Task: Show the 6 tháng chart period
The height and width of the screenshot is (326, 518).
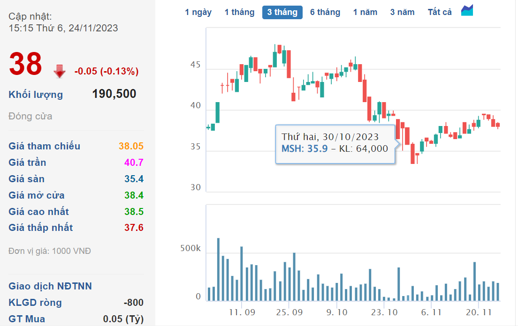Action: pyautogui.click(x=325, y=12)
